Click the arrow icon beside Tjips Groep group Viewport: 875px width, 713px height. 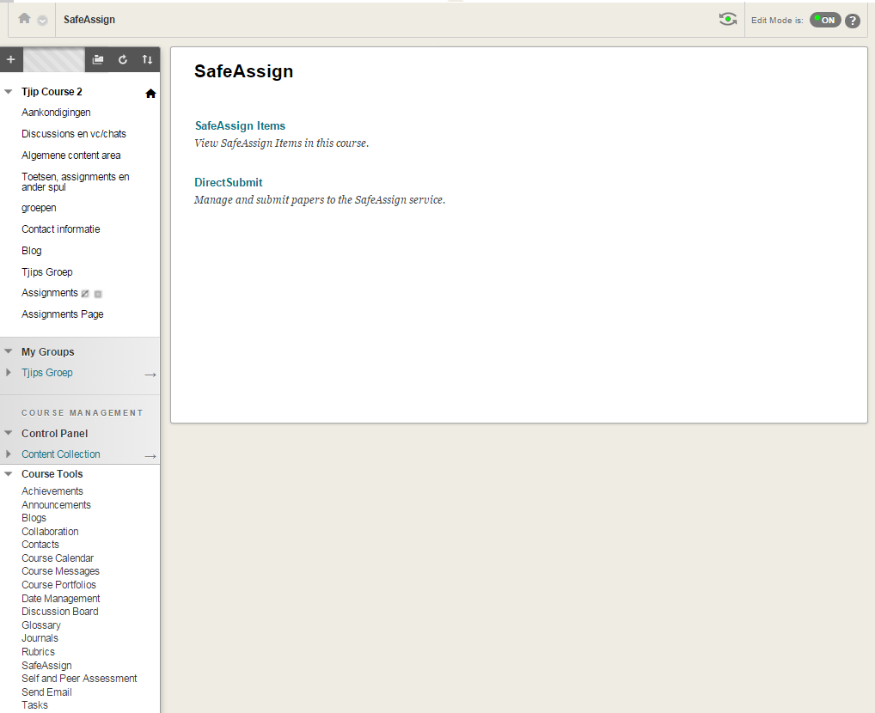150,375
